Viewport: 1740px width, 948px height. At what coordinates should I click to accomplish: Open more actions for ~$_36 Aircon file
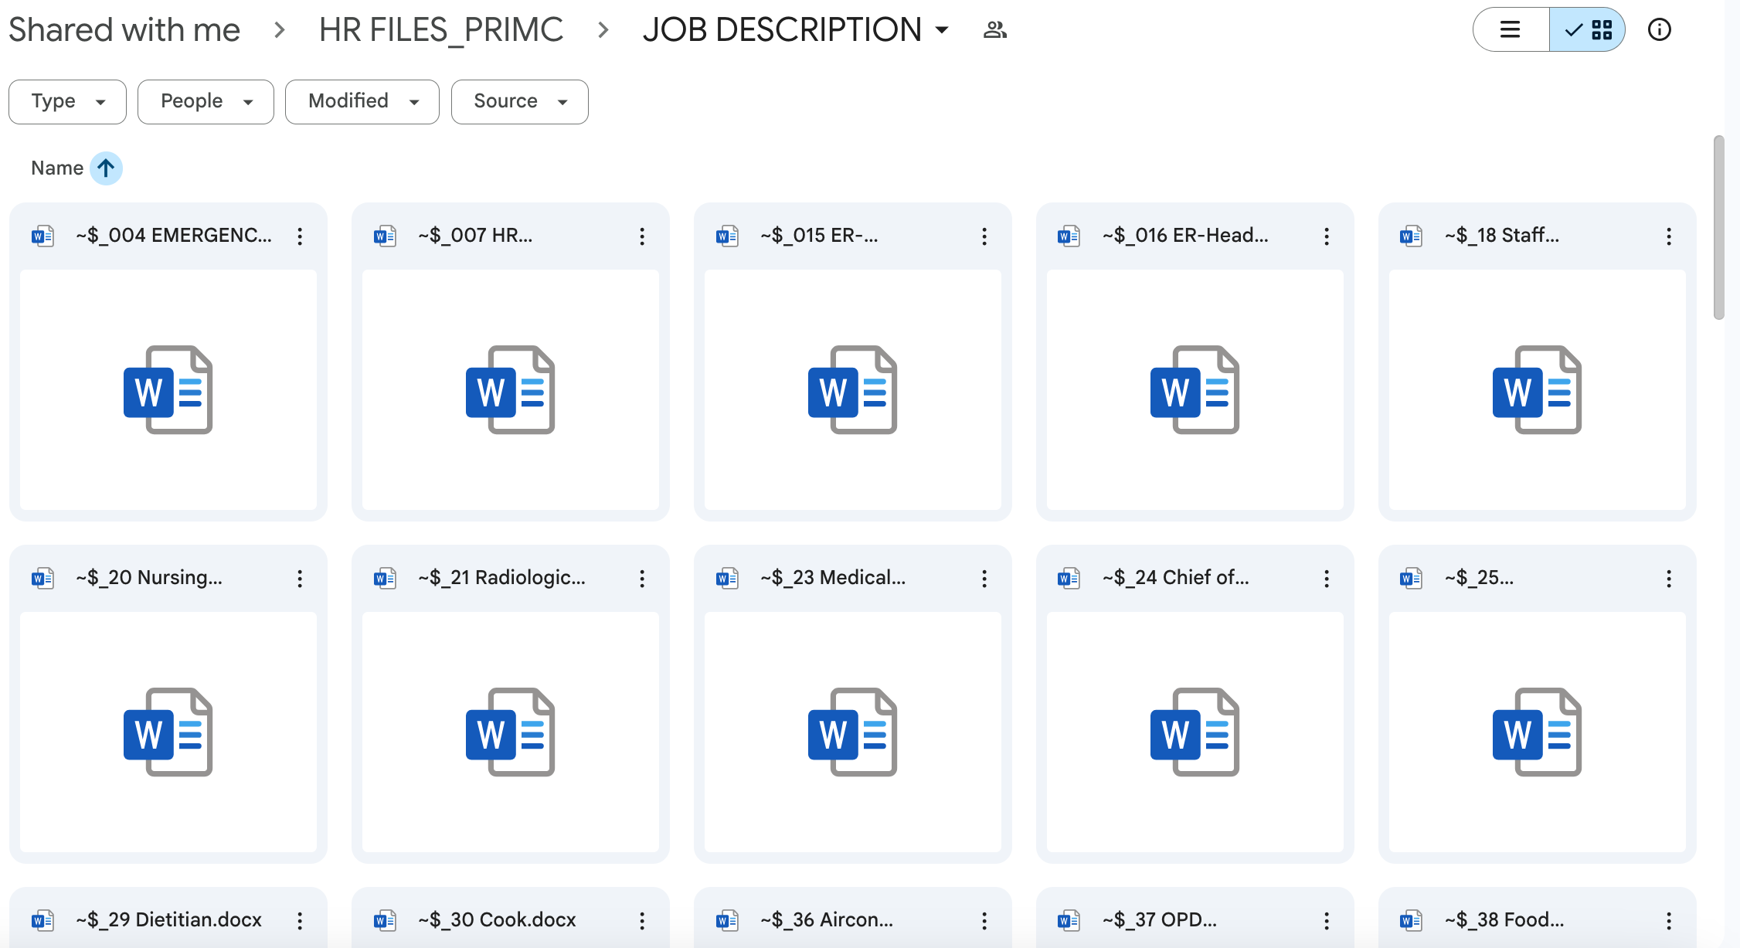point(984,921)
